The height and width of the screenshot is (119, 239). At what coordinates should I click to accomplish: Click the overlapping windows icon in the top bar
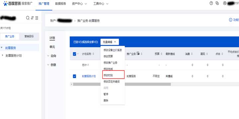[x=217, y=3]
